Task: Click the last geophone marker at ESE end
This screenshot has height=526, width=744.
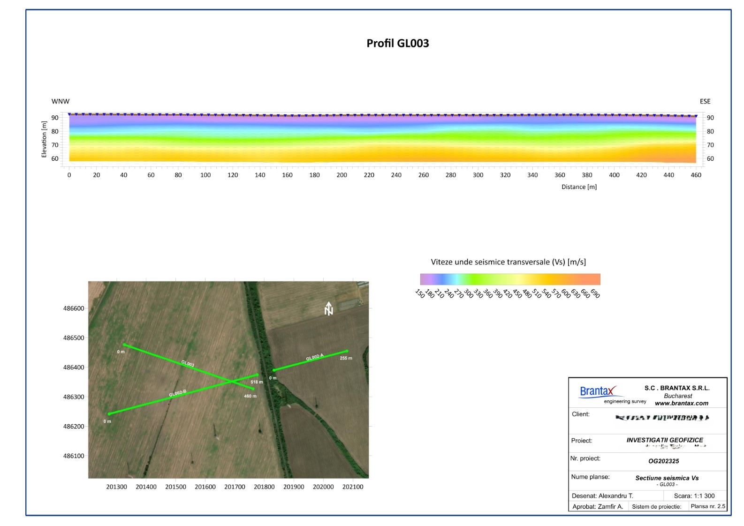Action: (x=696, y=116)
